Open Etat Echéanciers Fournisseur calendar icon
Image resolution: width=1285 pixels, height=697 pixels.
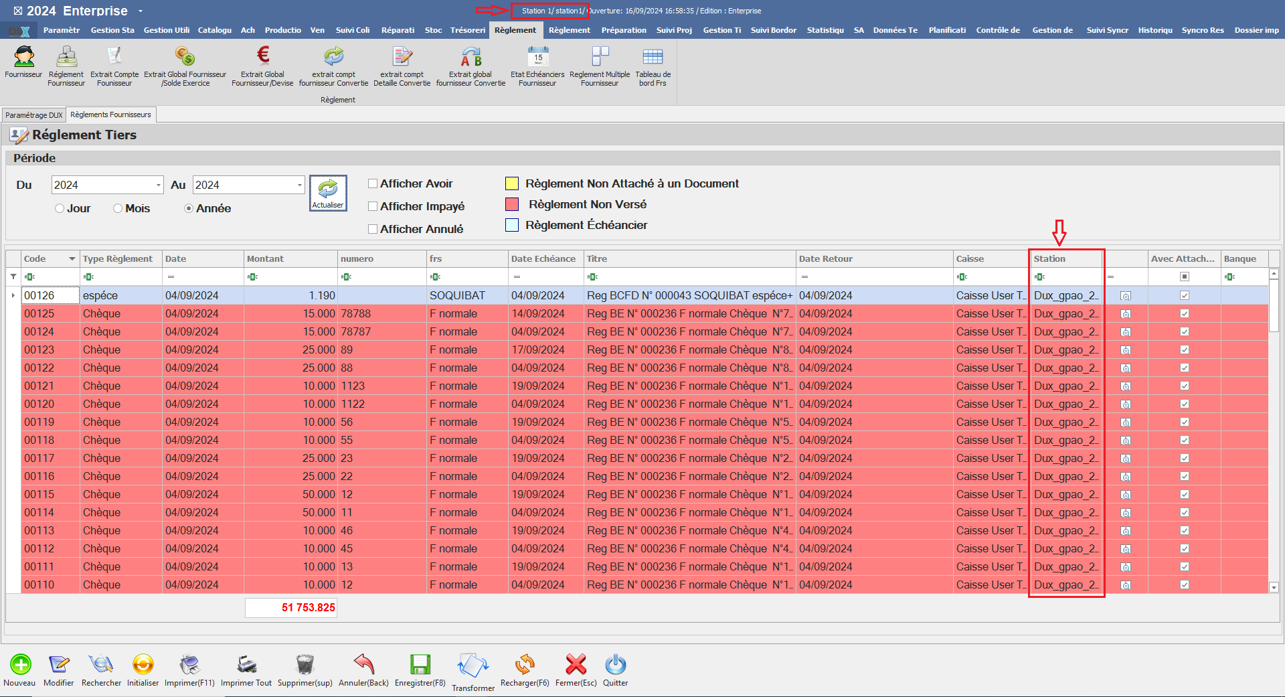(x=537, y=57)
